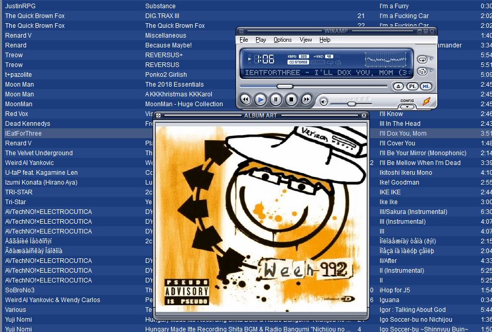This screenshot has height=332, width=492.
Task: Select album MoonMan - Huge Collection
Action: 184,104
